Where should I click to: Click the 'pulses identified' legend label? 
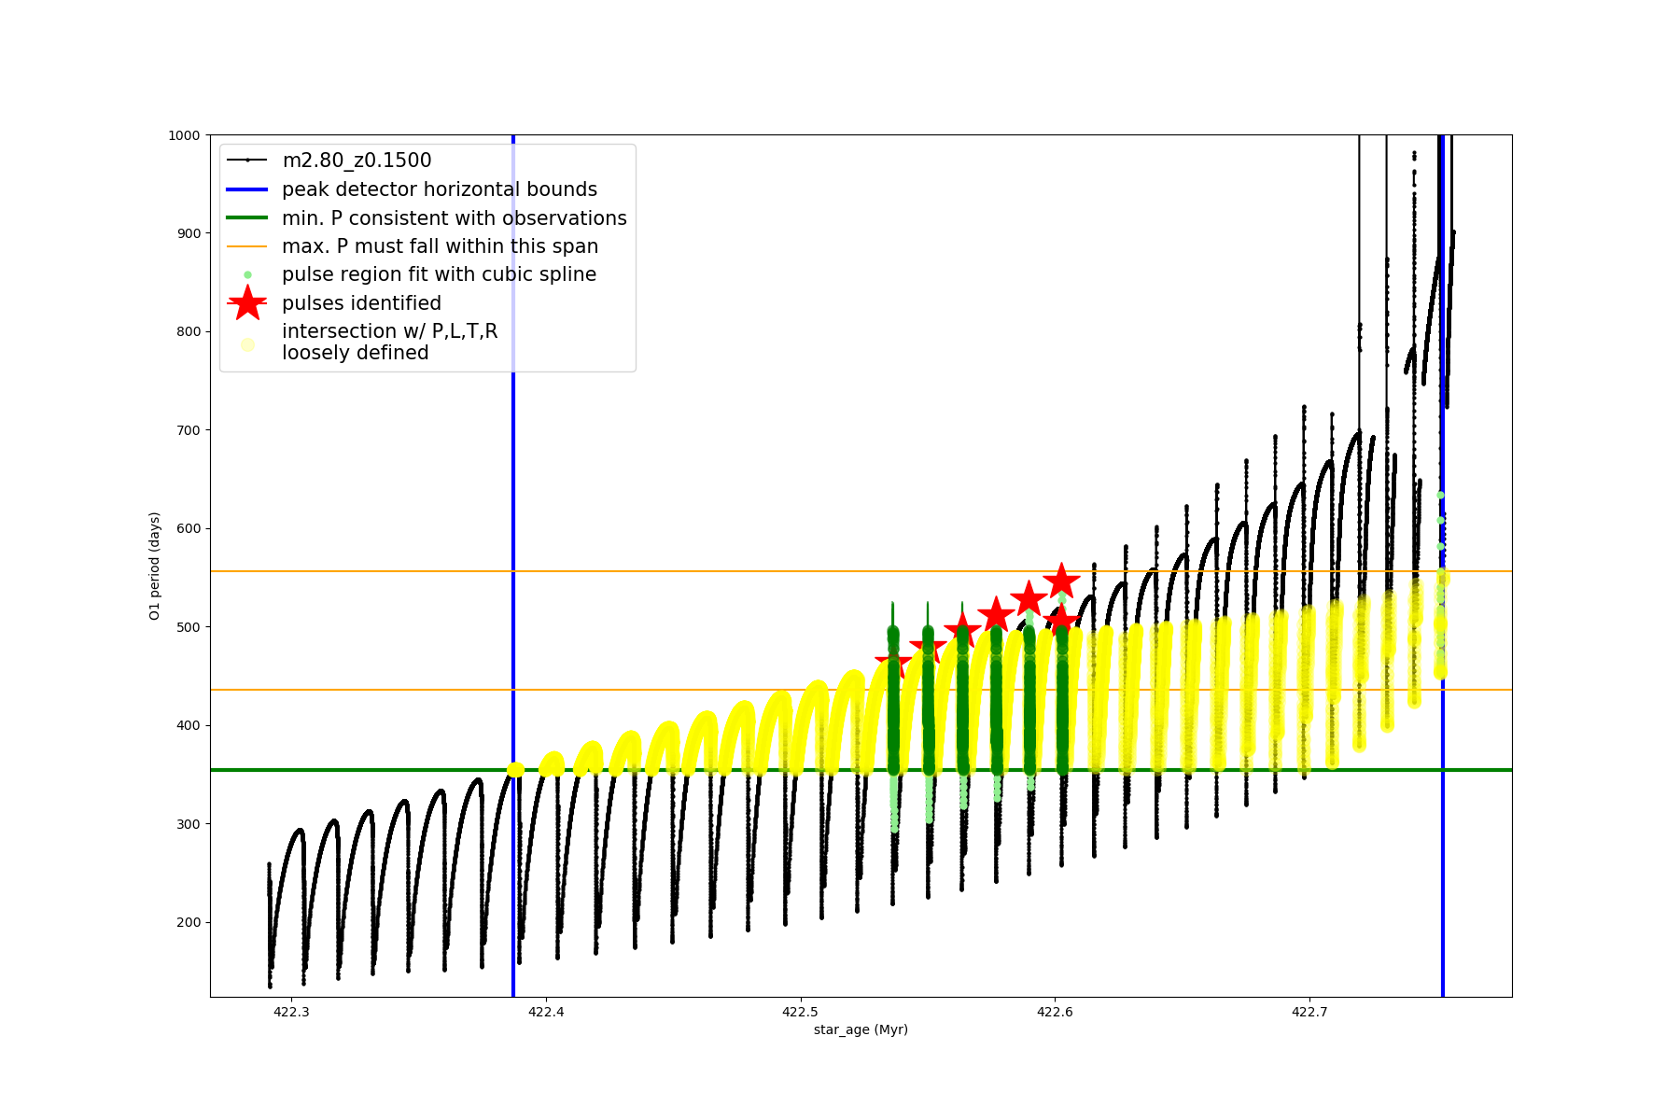pos(361,303)
